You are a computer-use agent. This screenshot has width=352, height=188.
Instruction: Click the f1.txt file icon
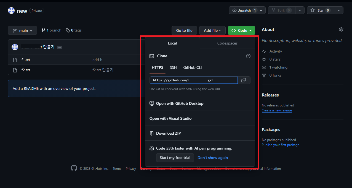pos(15,60)
